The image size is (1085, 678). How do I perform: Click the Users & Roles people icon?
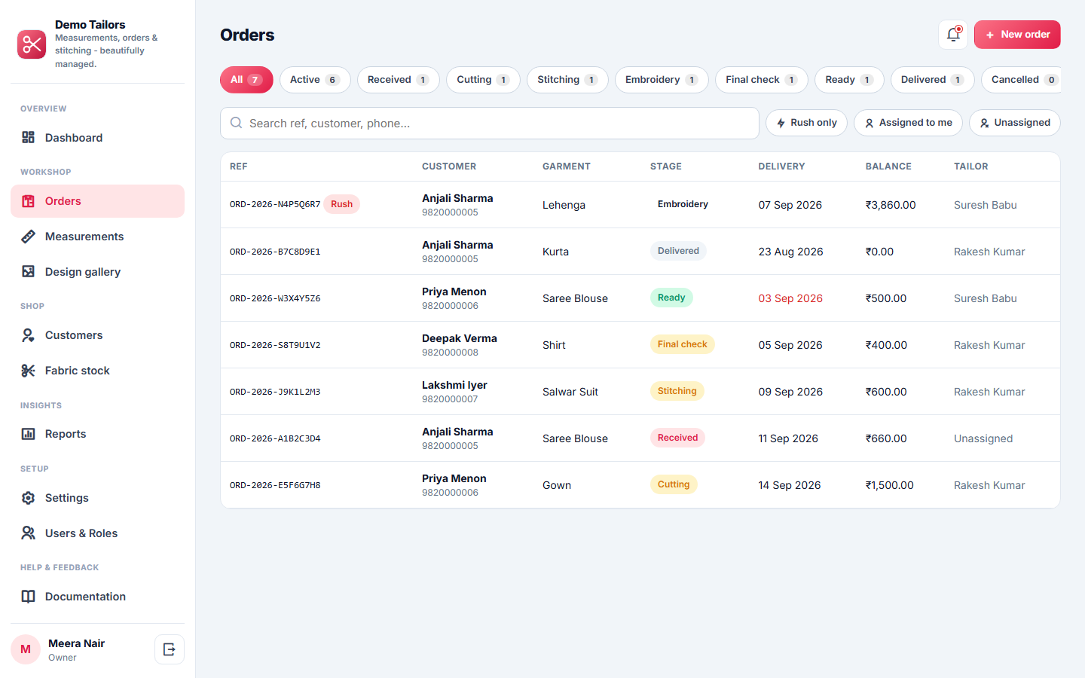(x=28, y=533)
